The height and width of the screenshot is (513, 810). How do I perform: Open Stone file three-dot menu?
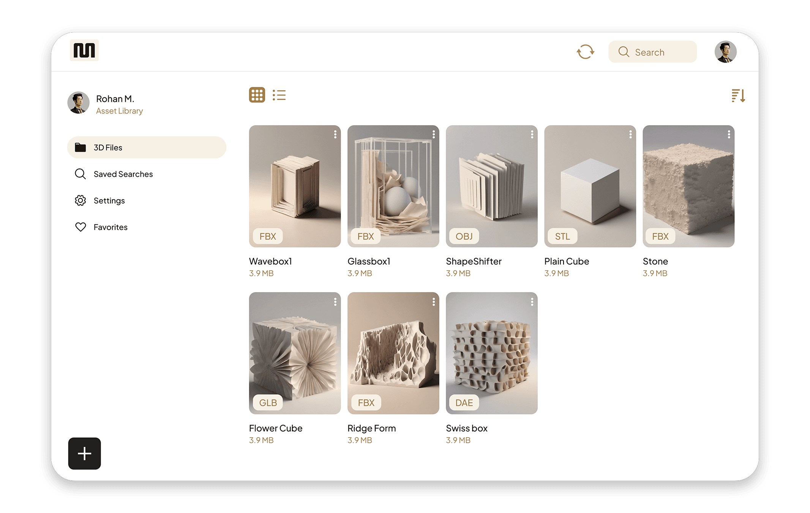[729, 134]
